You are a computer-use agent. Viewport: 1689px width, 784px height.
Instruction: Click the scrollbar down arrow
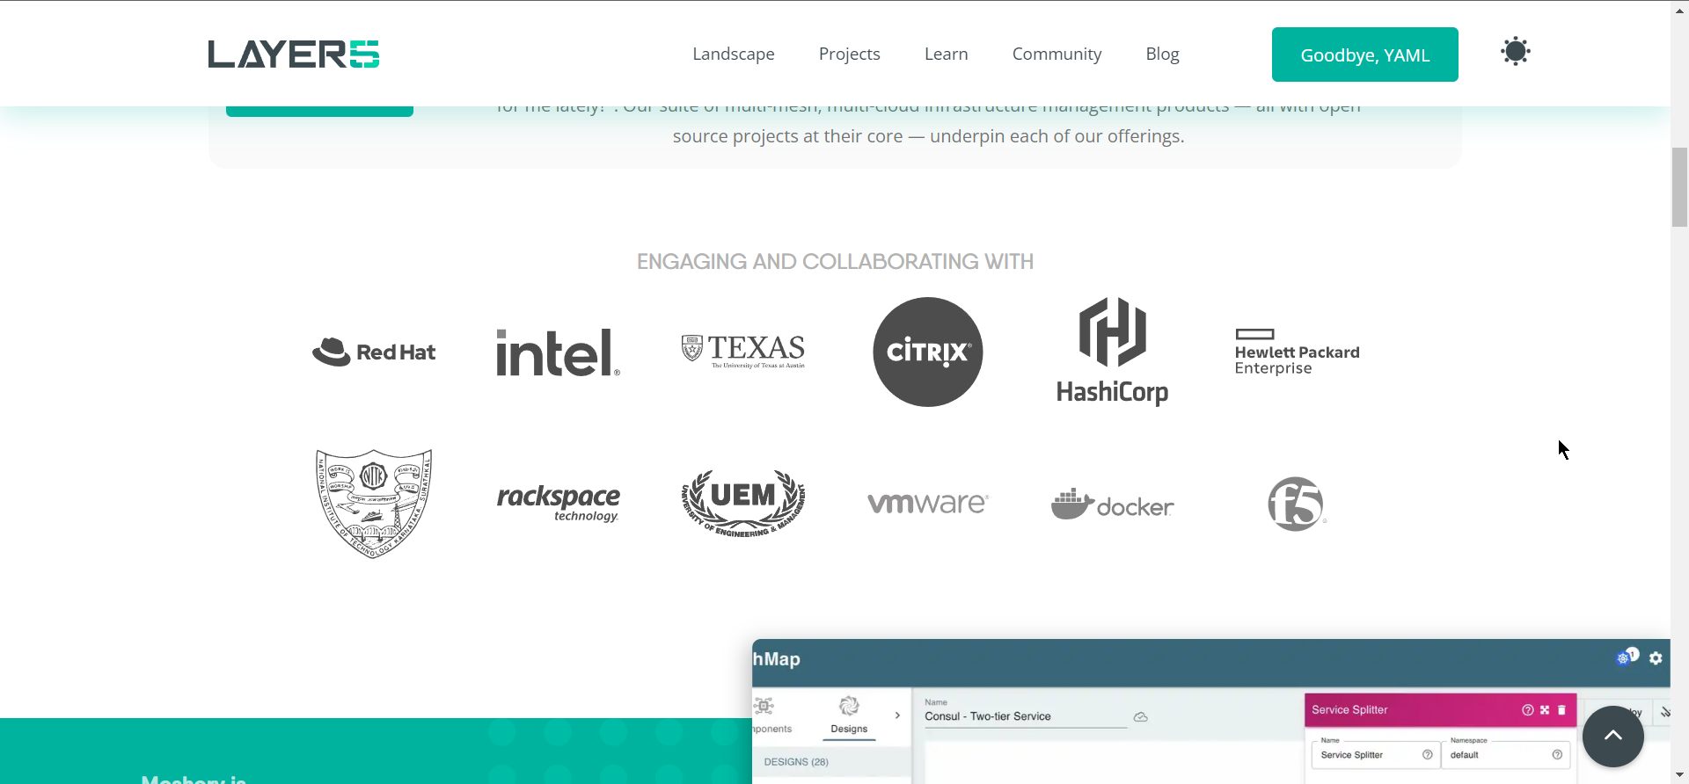1679,775
